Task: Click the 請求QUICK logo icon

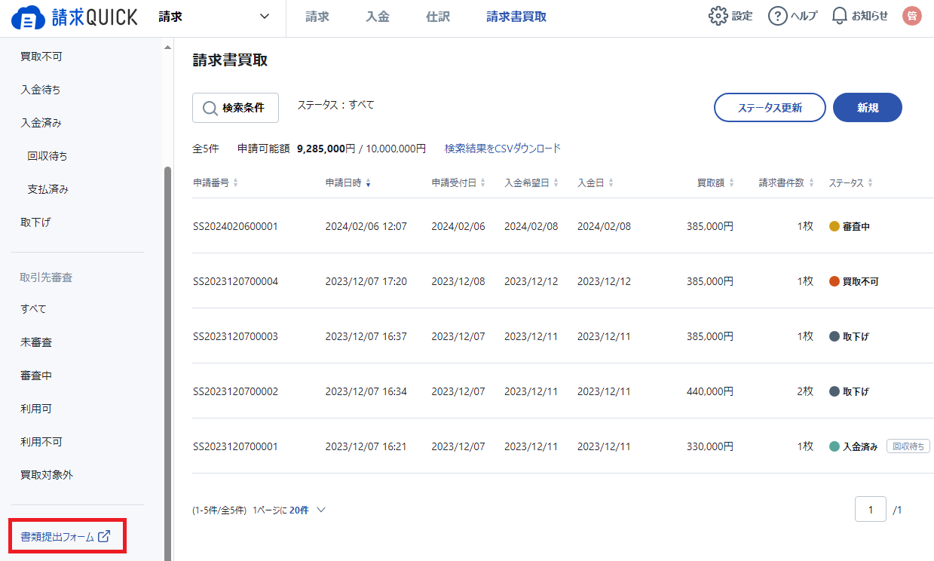Action: coord(28,18)
